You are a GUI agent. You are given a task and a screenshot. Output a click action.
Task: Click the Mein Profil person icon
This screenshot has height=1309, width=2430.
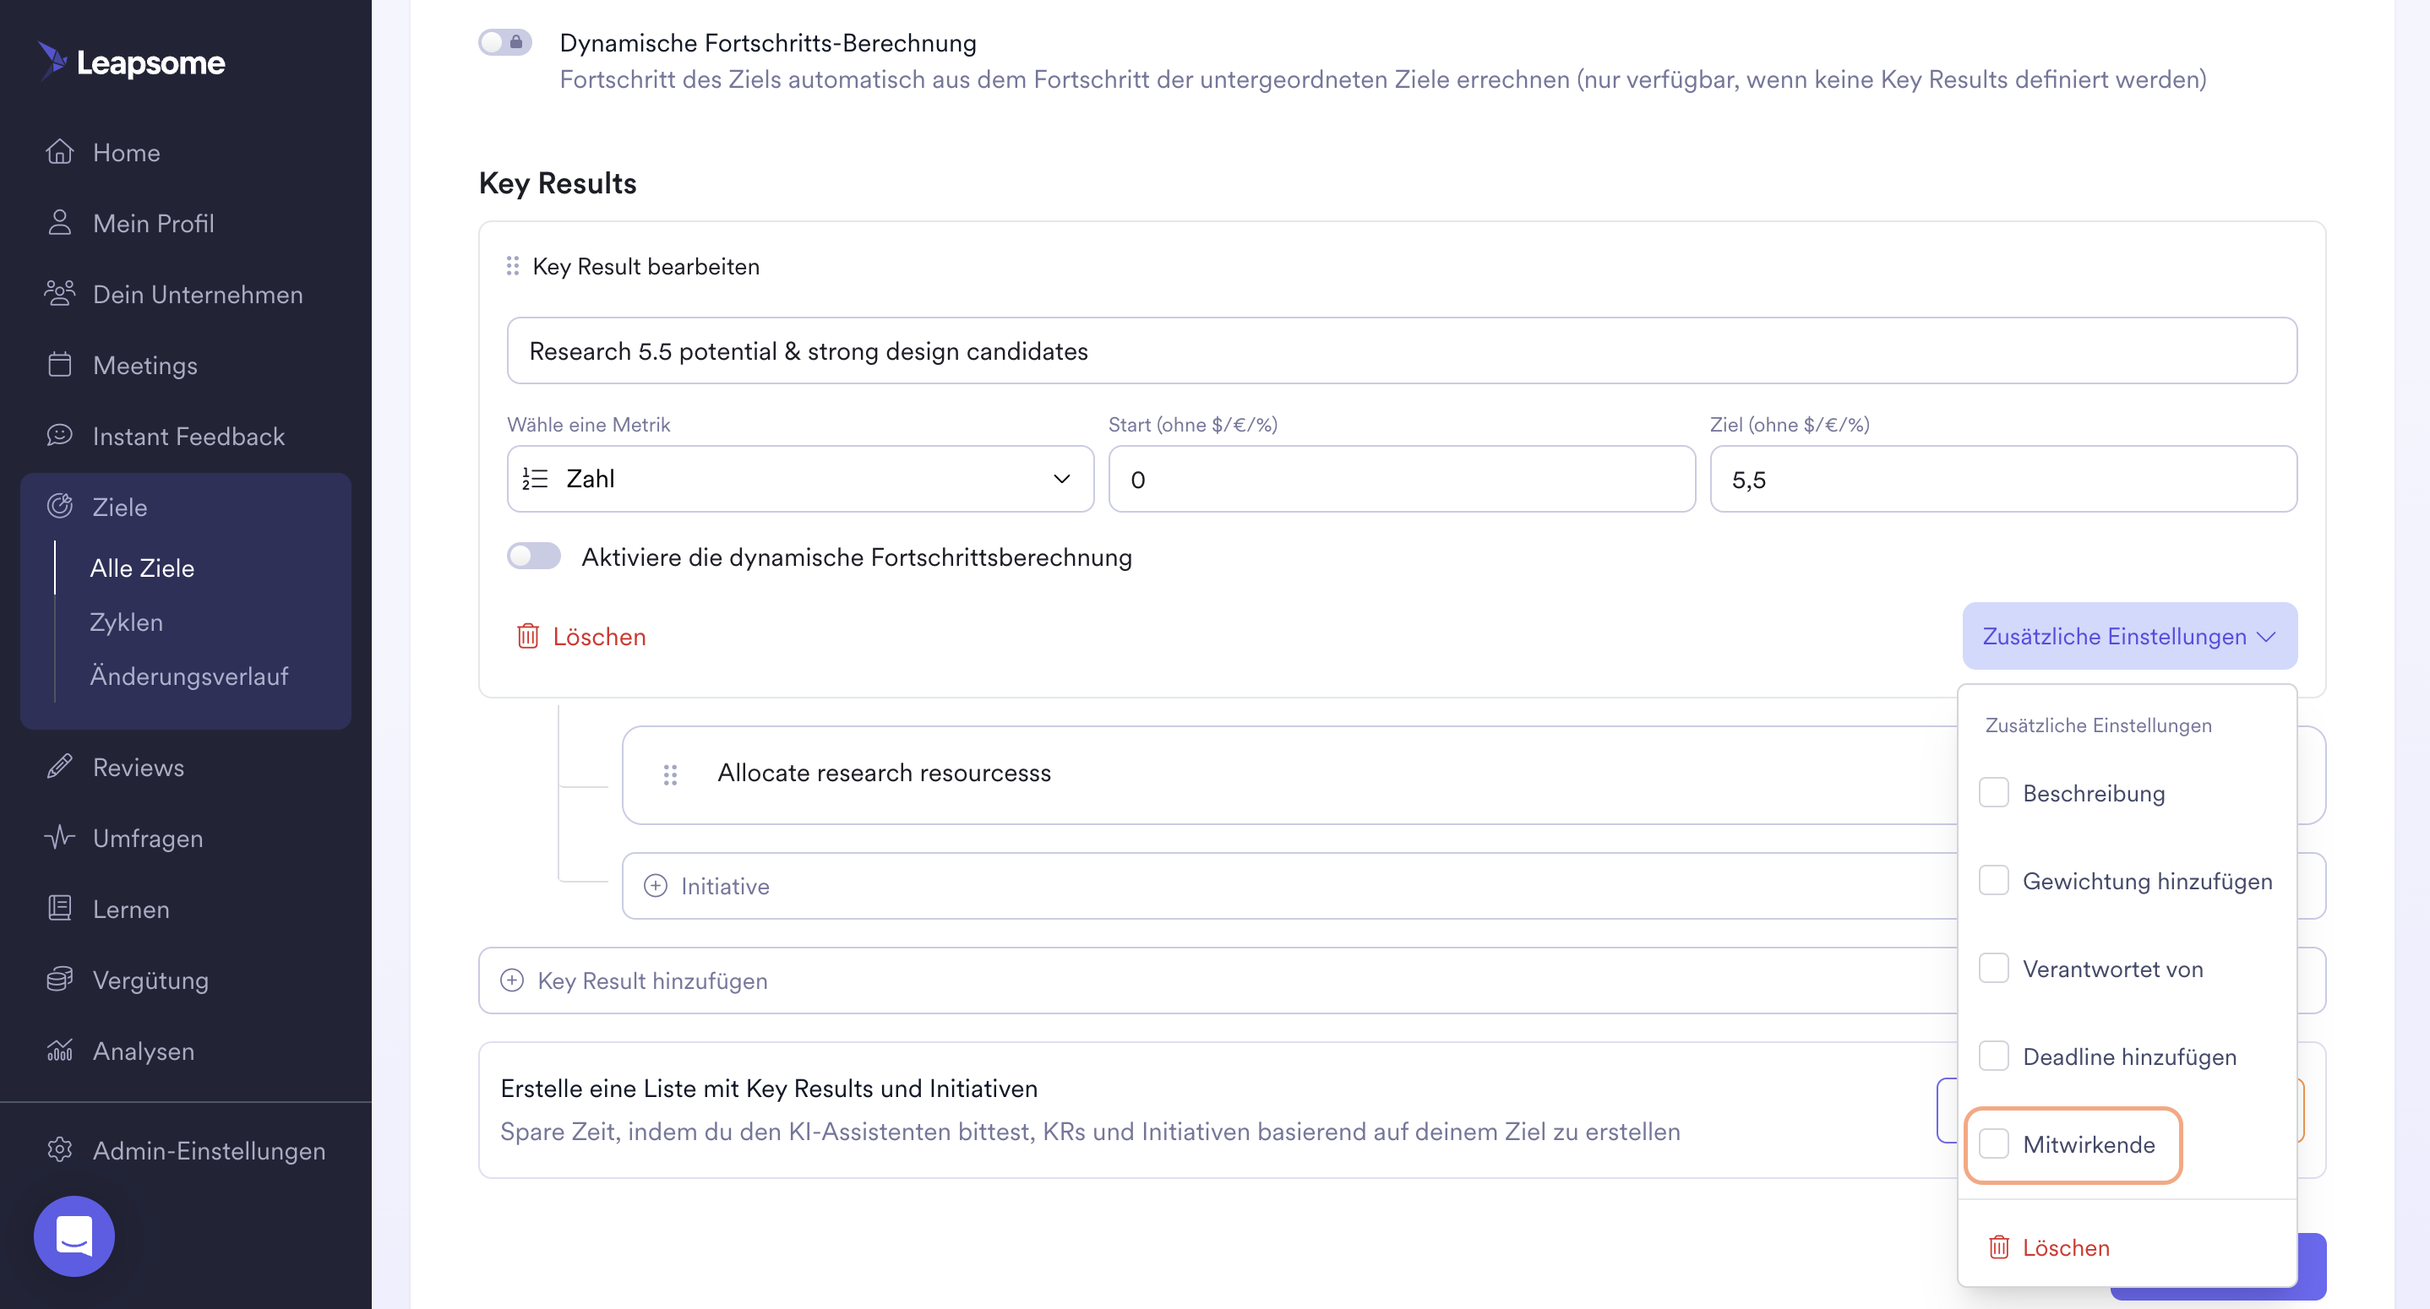coord(59,223)
